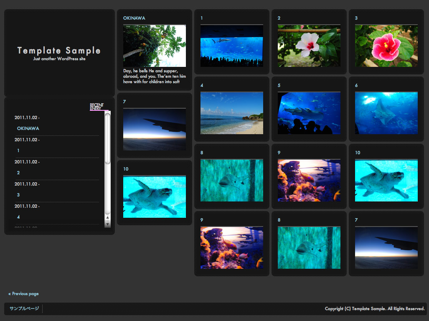Open the サンプルページ footer menu item

[24, 308]
